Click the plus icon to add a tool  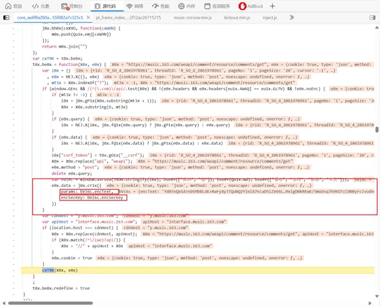pos(273,6)
